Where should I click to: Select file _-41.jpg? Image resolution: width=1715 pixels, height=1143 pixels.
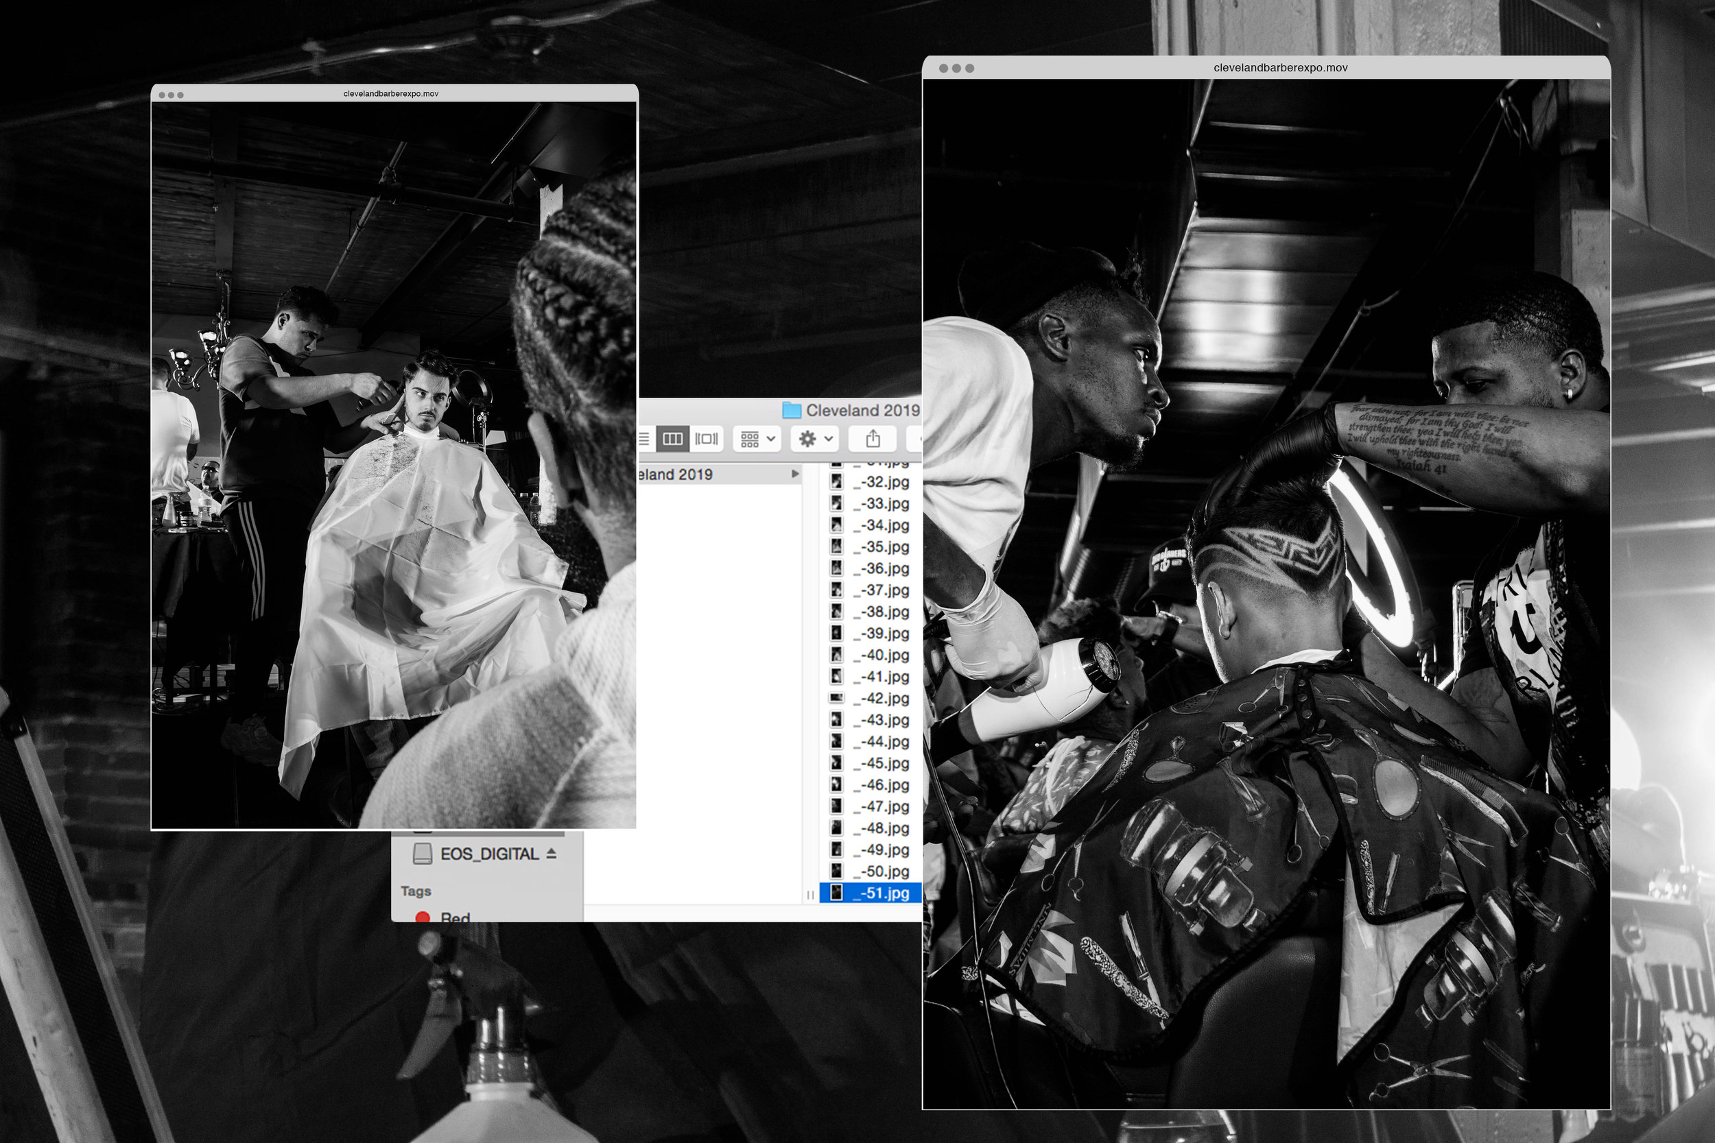[871, 677]
